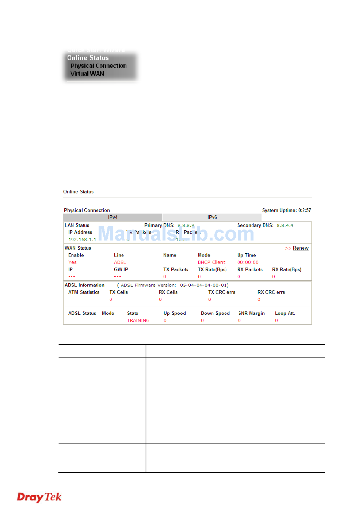Switch to the IPv6 tab

(212, 217)
